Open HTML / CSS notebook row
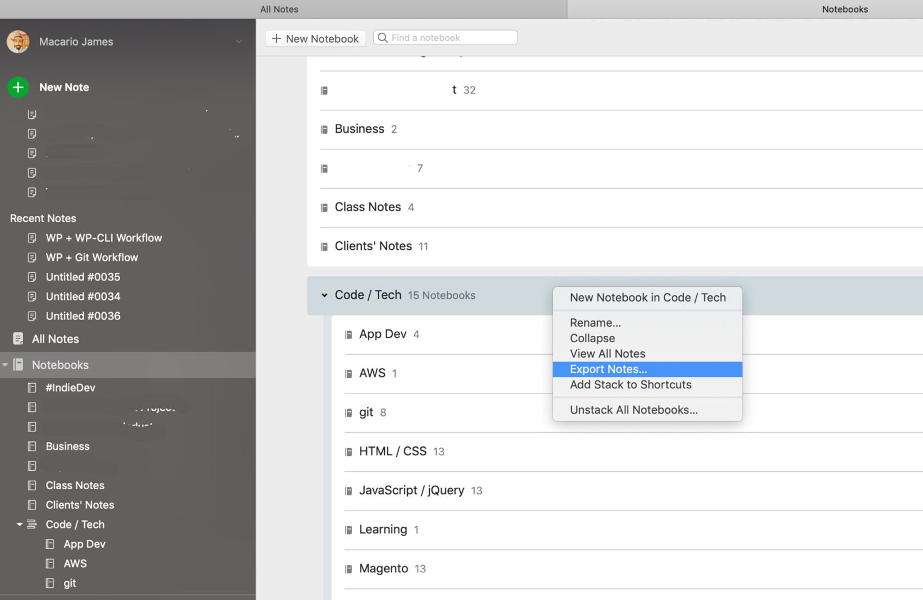The height and width of the screenshot is (600, 923). pyautogui.click(x=633, y=452)
